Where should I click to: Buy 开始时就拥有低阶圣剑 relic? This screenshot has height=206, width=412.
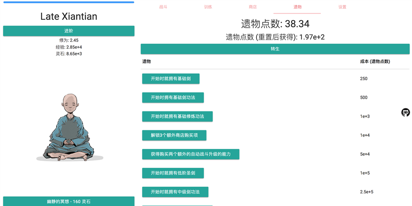[173, 173]
